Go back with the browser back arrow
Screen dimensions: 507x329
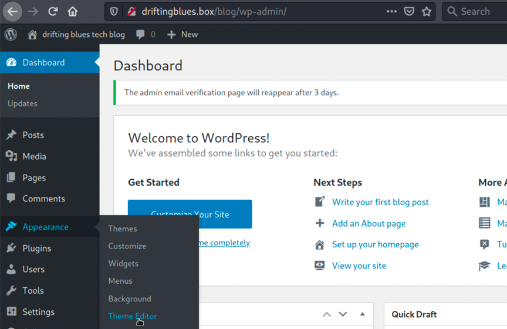point(12,12)
